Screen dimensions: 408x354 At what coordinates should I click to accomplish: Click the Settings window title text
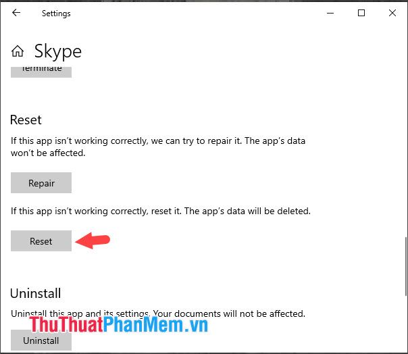[56, 14]
